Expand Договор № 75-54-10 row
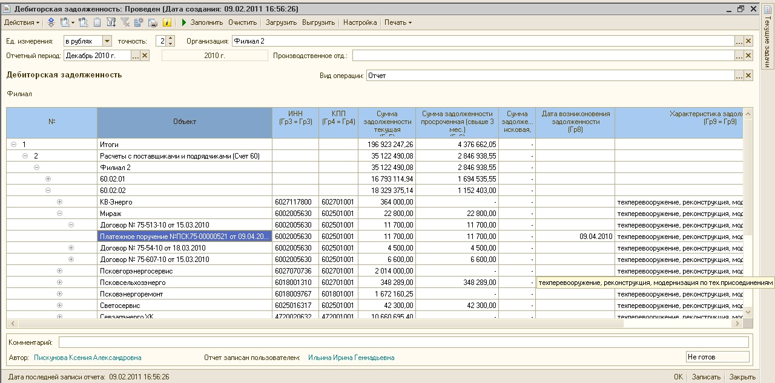 (x=71, y=248)
